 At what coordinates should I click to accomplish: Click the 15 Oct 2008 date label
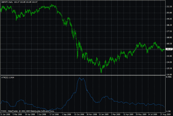tap(79, 114)
